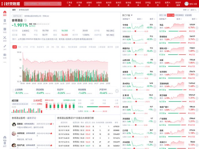This screenshot has height=149, width=199.
Task: Add 贵州茅台 using its plus icon
Action: [x=155, y=86]
